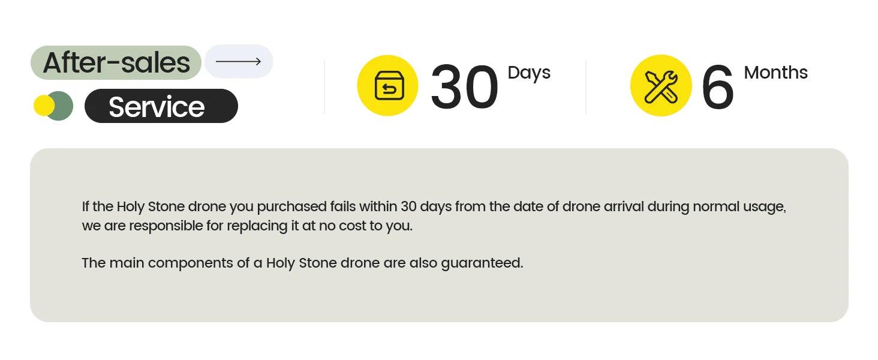Click the main components guaranteed sentence
This screenshot has height=360, width=878.
[x=302, y=263]
